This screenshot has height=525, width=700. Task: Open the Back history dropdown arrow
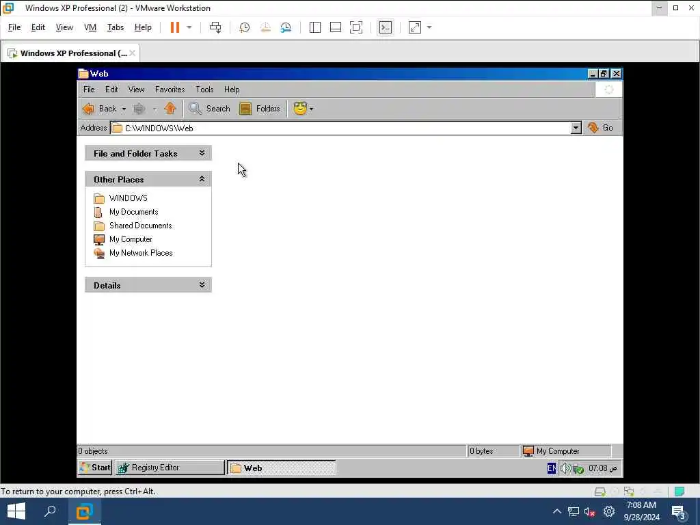pyautogui.click(x=124, y=109)
